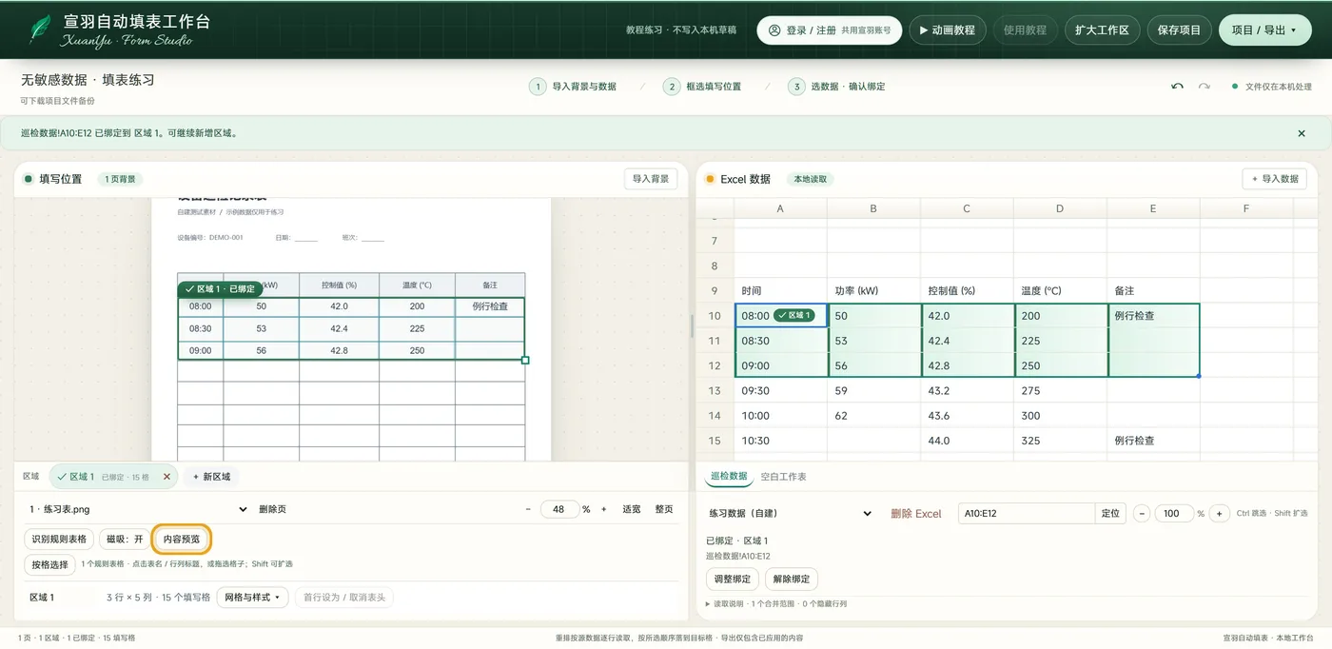The width and height of the screenshot is (1332, 649).
Task: Click 删除页 to delete page
Action: coord(272,509)
